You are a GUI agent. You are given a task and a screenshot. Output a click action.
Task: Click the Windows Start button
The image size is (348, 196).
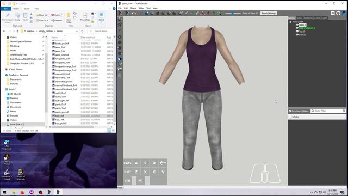coord(4,192)
